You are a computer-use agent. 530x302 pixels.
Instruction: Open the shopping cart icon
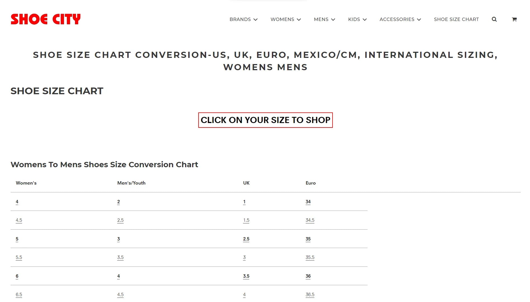514,19
